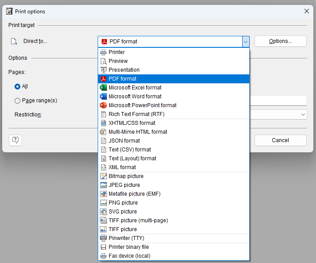This screenshot has height=263, width=316.
Task: Click the Microsoft PowerPoint format icon
Action: point(103,105)
